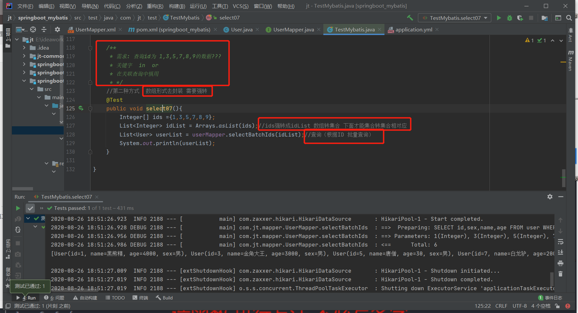Open the 自动构建 tool window
Viewport: 578px width, 313px height.
point(85,298)
